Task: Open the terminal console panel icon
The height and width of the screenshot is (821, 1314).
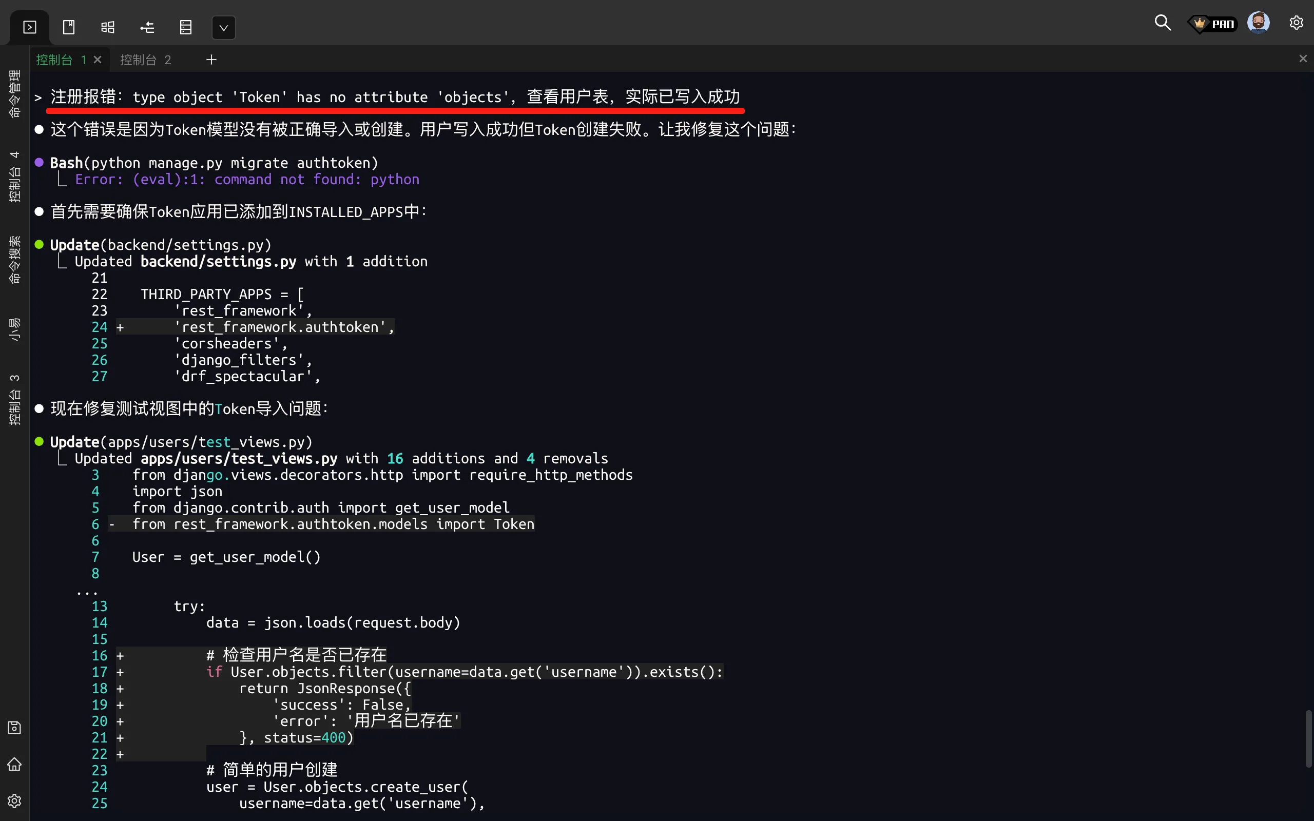Action: tap(30, 27)
